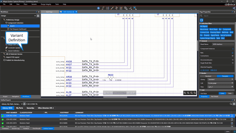Image resolution: width=236 pixels, height=133 pixels.
Task: Close the Workflows panel
Action: pyautogui.click(x=39, y=12)
